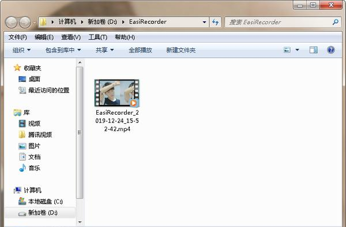Image resolution: width=346 pixels, height=227 pixels.
Task: Select EasiRecorder in the address path
Action: [x=148, y=22]
